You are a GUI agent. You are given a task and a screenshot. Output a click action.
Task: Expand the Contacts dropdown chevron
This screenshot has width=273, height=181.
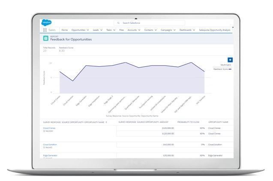click(x=156, y=30)
